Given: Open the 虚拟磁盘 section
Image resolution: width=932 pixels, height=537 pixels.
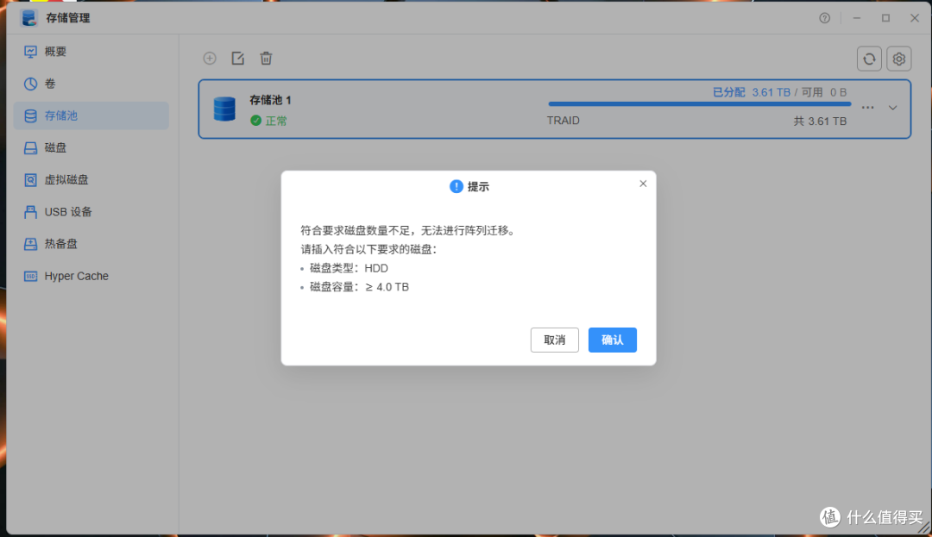Looking at the screenshot, I should coord(91,180).
